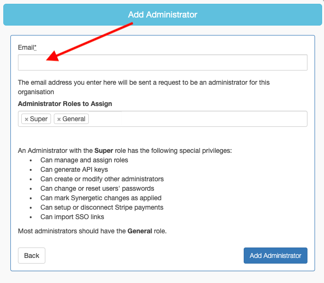Click 'Can mark Synergetic changes as applied'

click(x=101, y=198)
